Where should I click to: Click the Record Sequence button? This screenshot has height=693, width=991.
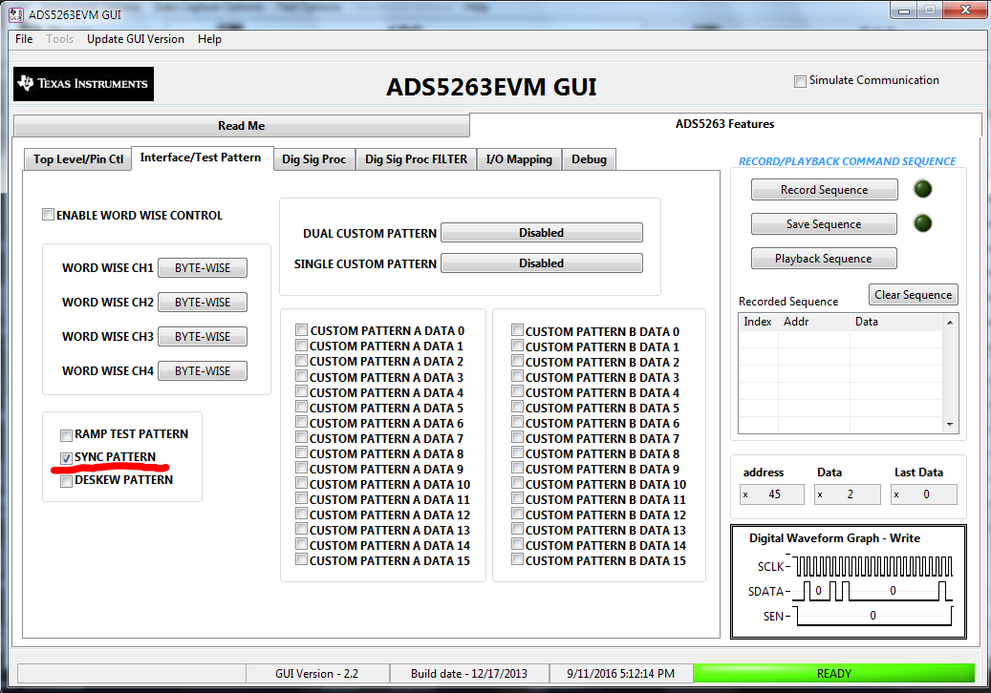(824, 189)
